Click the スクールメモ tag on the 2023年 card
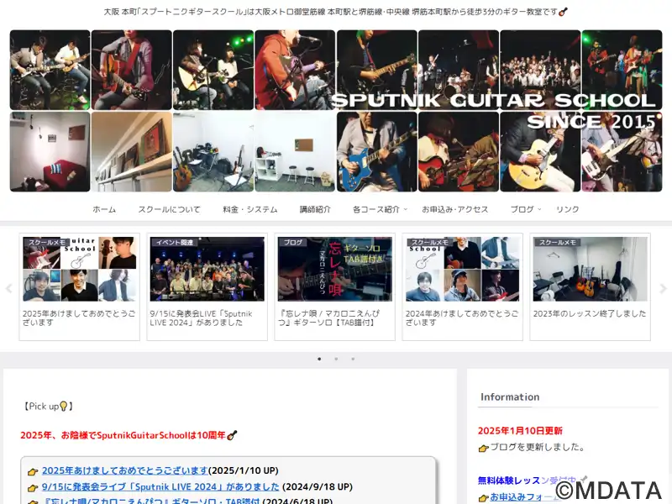The width and height of the screenshot is (672, 504). click(x=558, y=242)
